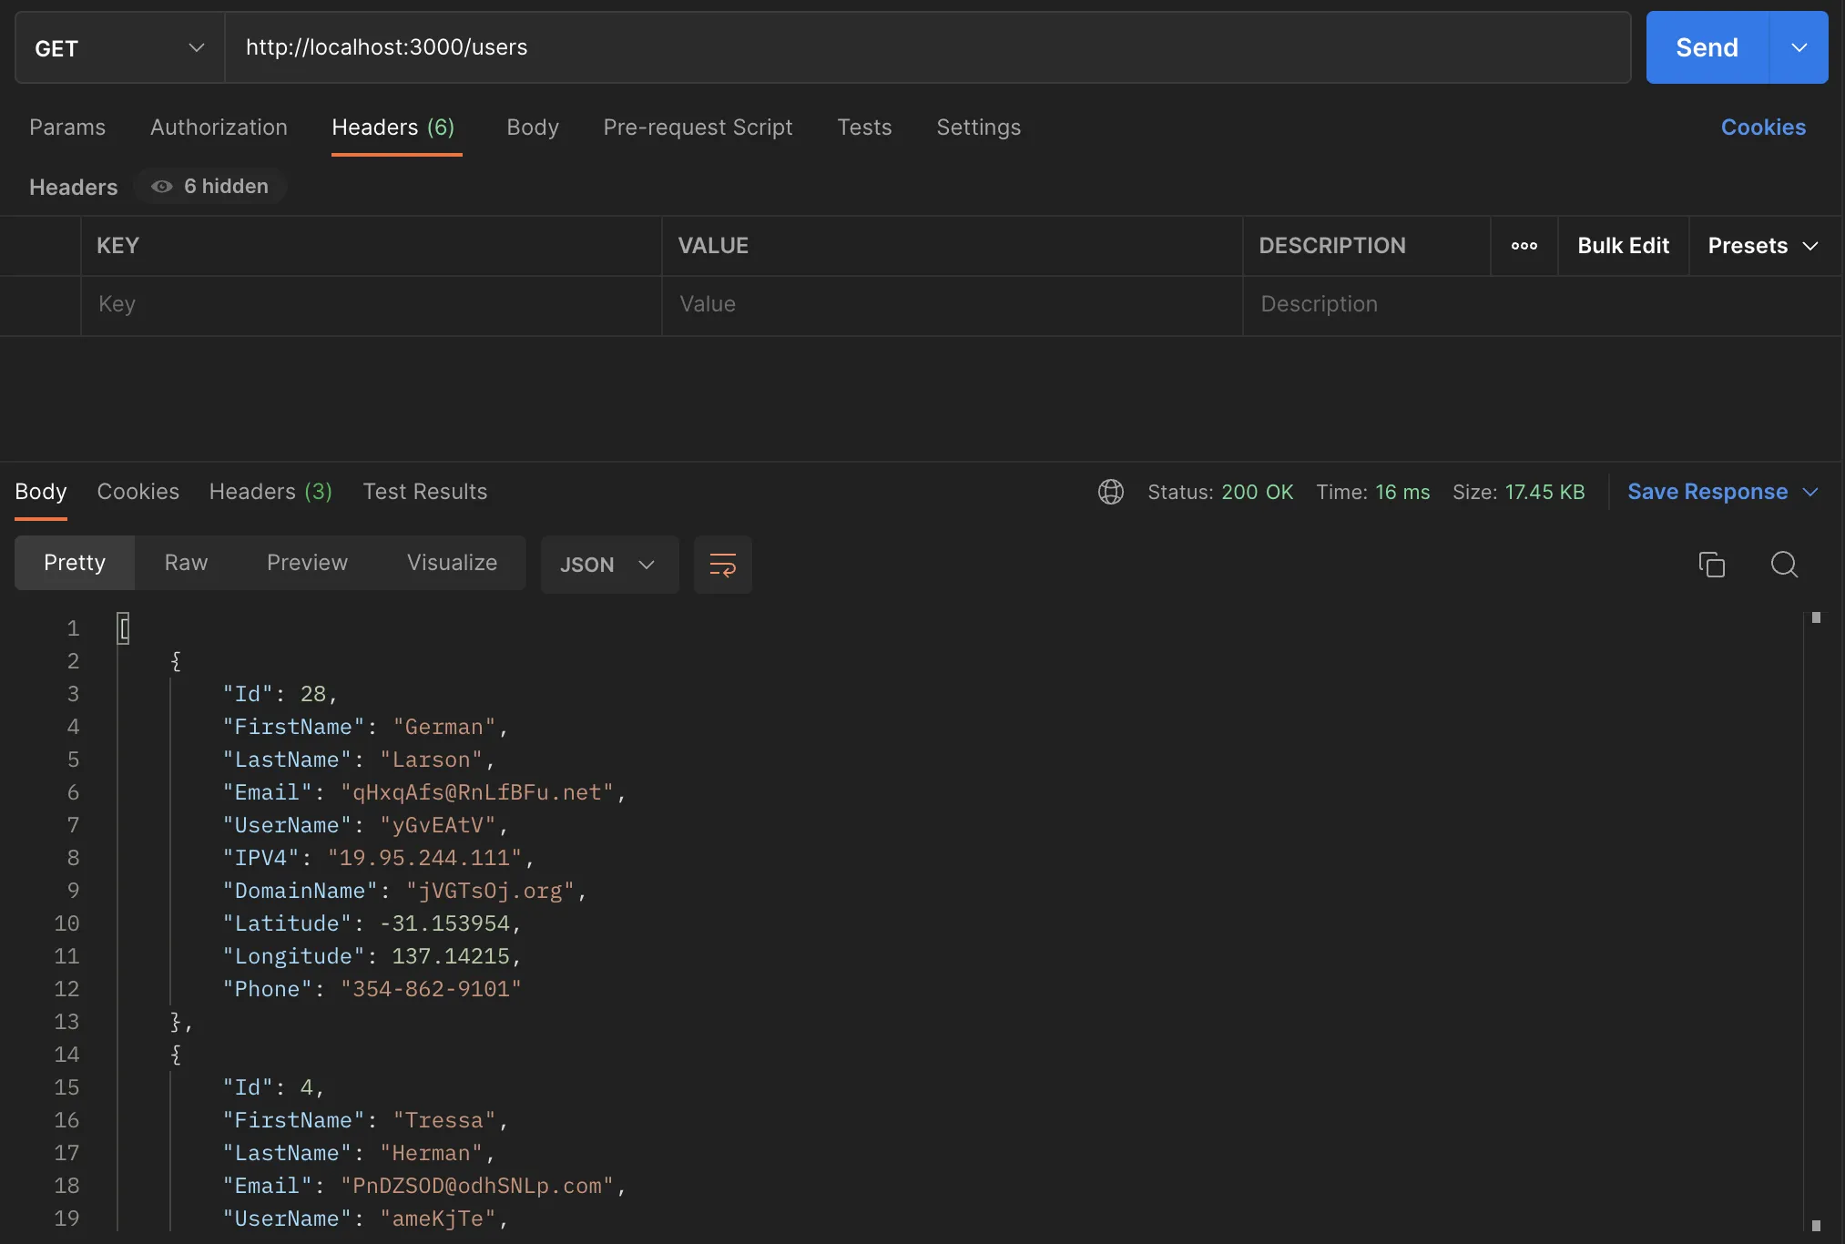Click the response body scrollbar

pyautogui.click(x=1815, y=920)
